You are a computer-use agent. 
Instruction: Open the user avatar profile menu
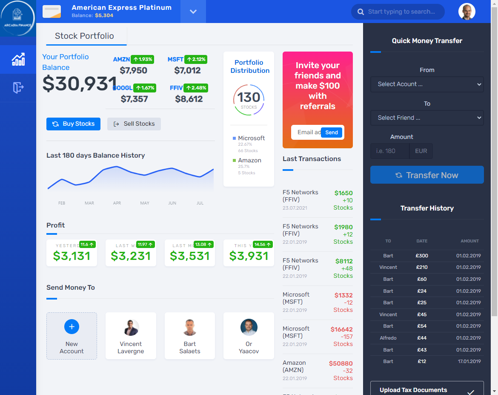coord(467,12)
